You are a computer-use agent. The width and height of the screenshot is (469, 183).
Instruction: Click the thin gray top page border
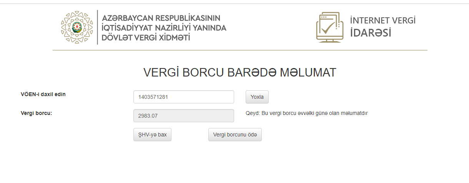point(234,3)
